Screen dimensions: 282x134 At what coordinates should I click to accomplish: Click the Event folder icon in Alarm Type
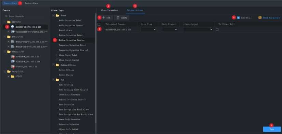click(57, 15)
